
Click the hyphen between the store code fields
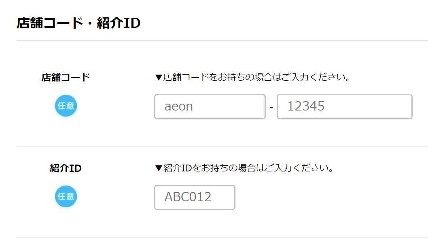click(271, 107)
